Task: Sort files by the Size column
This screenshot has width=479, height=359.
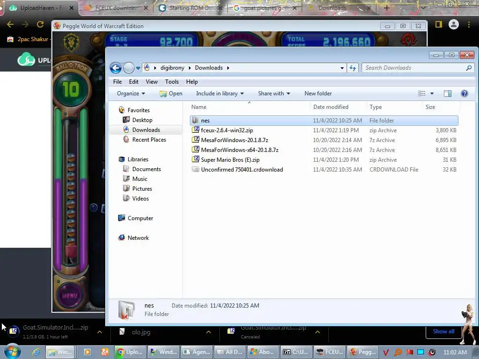Action: coord(430,107)
